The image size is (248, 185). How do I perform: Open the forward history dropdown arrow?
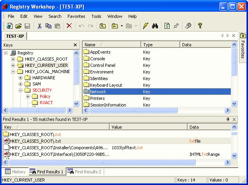(136, 26)
